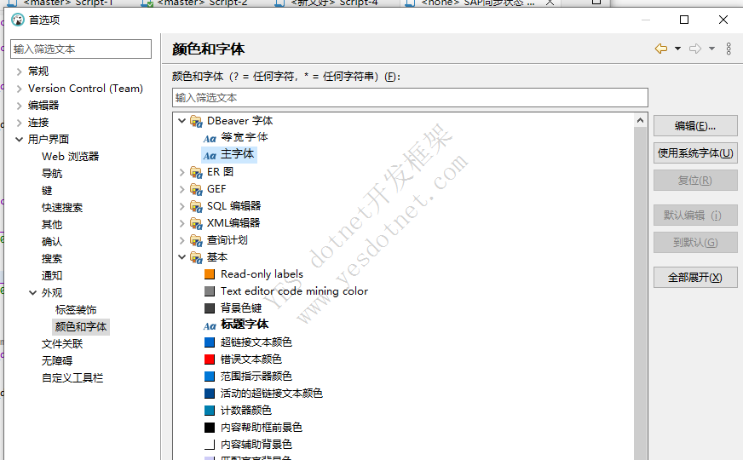Select 快速搜索 in the preferences tree

[62, 208]
